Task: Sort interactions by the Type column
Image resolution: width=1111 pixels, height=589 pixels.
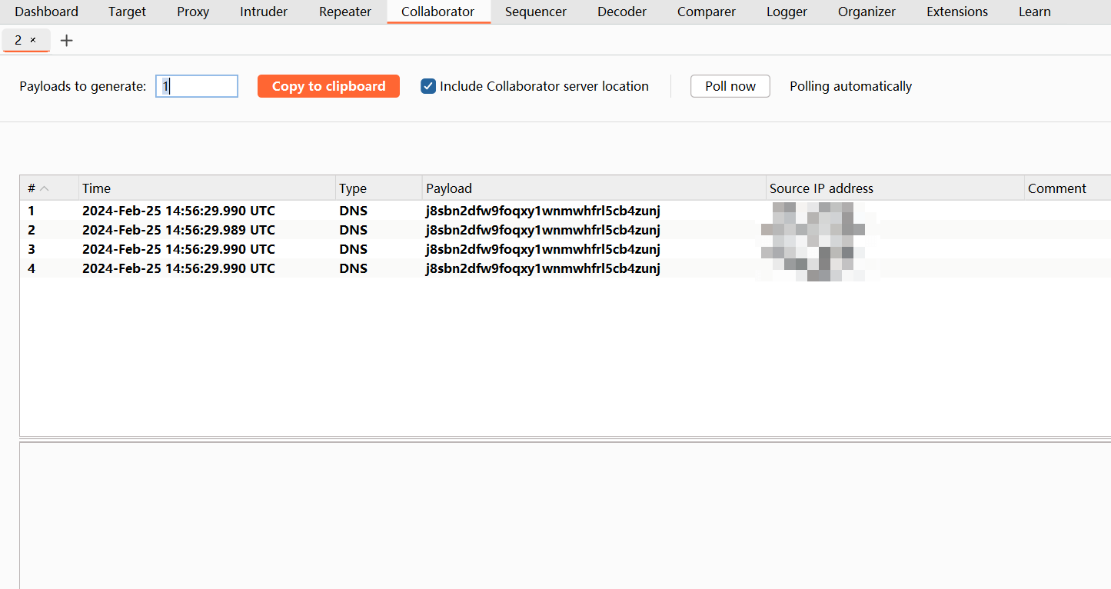Action: [x=379, y=188]
